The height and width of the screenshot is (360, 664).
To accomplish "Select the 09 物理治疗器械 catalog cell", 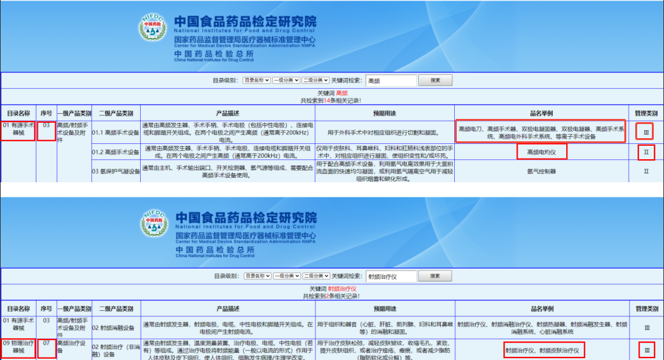I will pyautogui.click(x=18, y=347).
